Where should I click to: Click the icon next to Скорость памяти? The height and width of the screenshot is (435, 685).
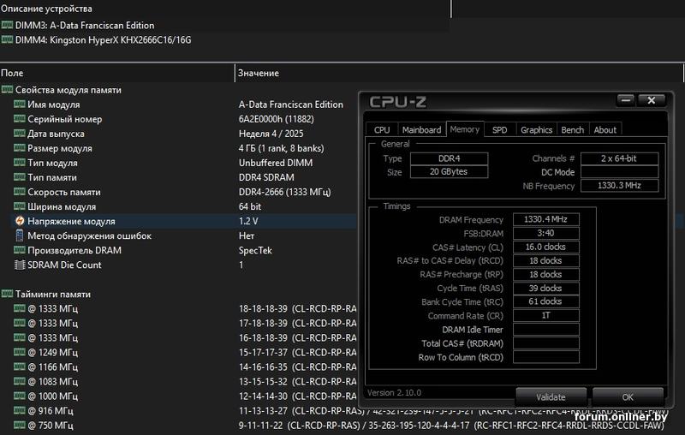[x=19, y=192]
